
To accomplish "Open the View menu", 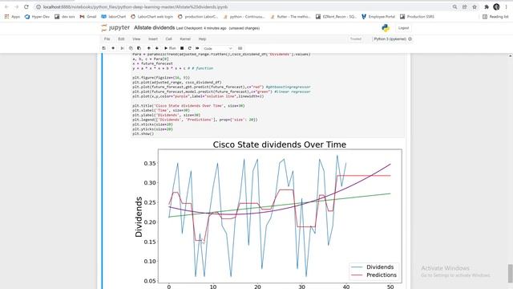I will (136, 39).
